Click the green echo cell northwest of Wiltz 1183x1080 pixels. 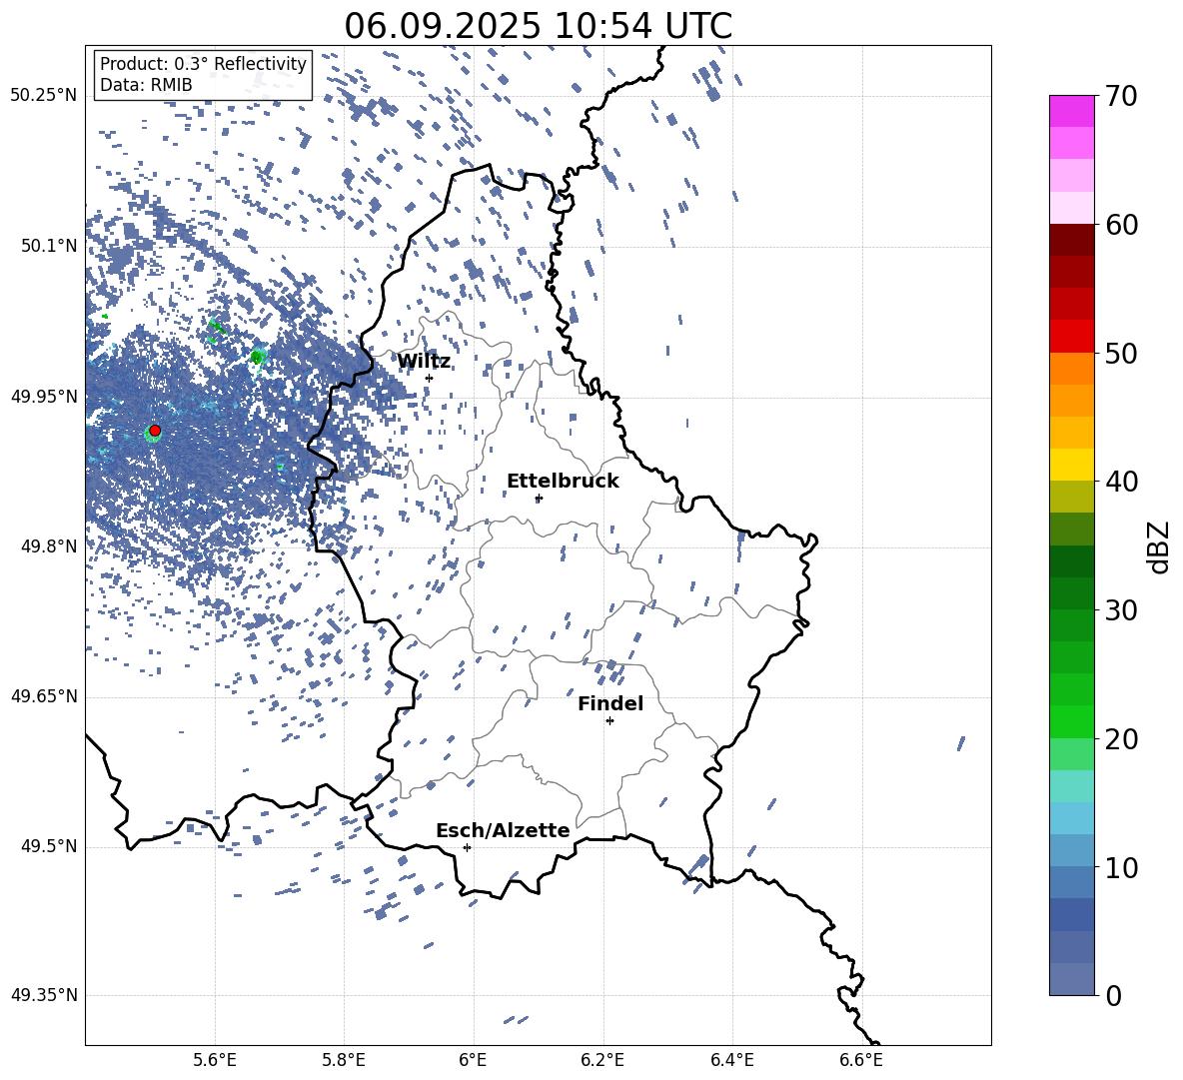(x=258, y=356)
